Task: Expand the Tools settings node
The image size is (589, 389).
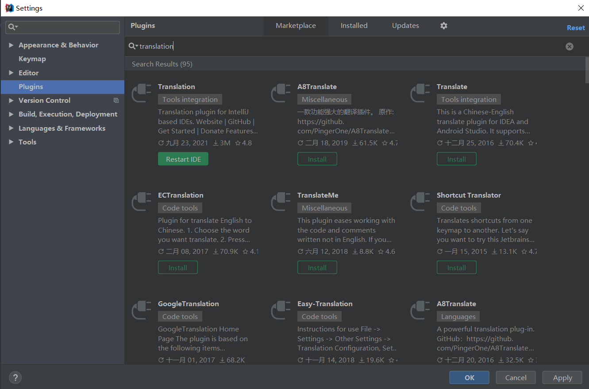Action: coord(11,142)
